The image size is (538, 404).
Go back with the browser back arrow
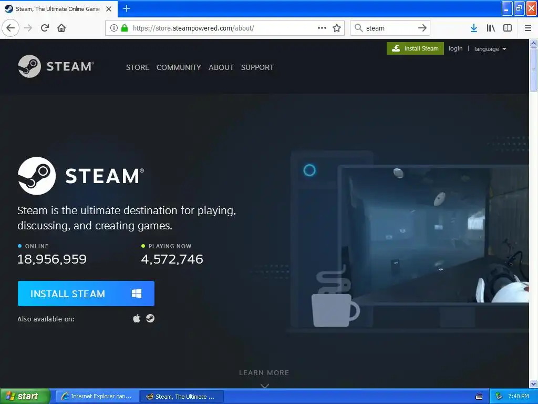point(11,28)
